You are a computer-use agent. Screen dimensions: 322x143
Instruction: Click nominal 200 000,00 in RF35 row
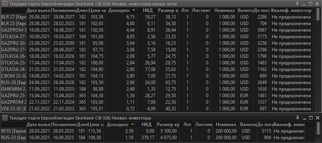(x=226, y=131)
